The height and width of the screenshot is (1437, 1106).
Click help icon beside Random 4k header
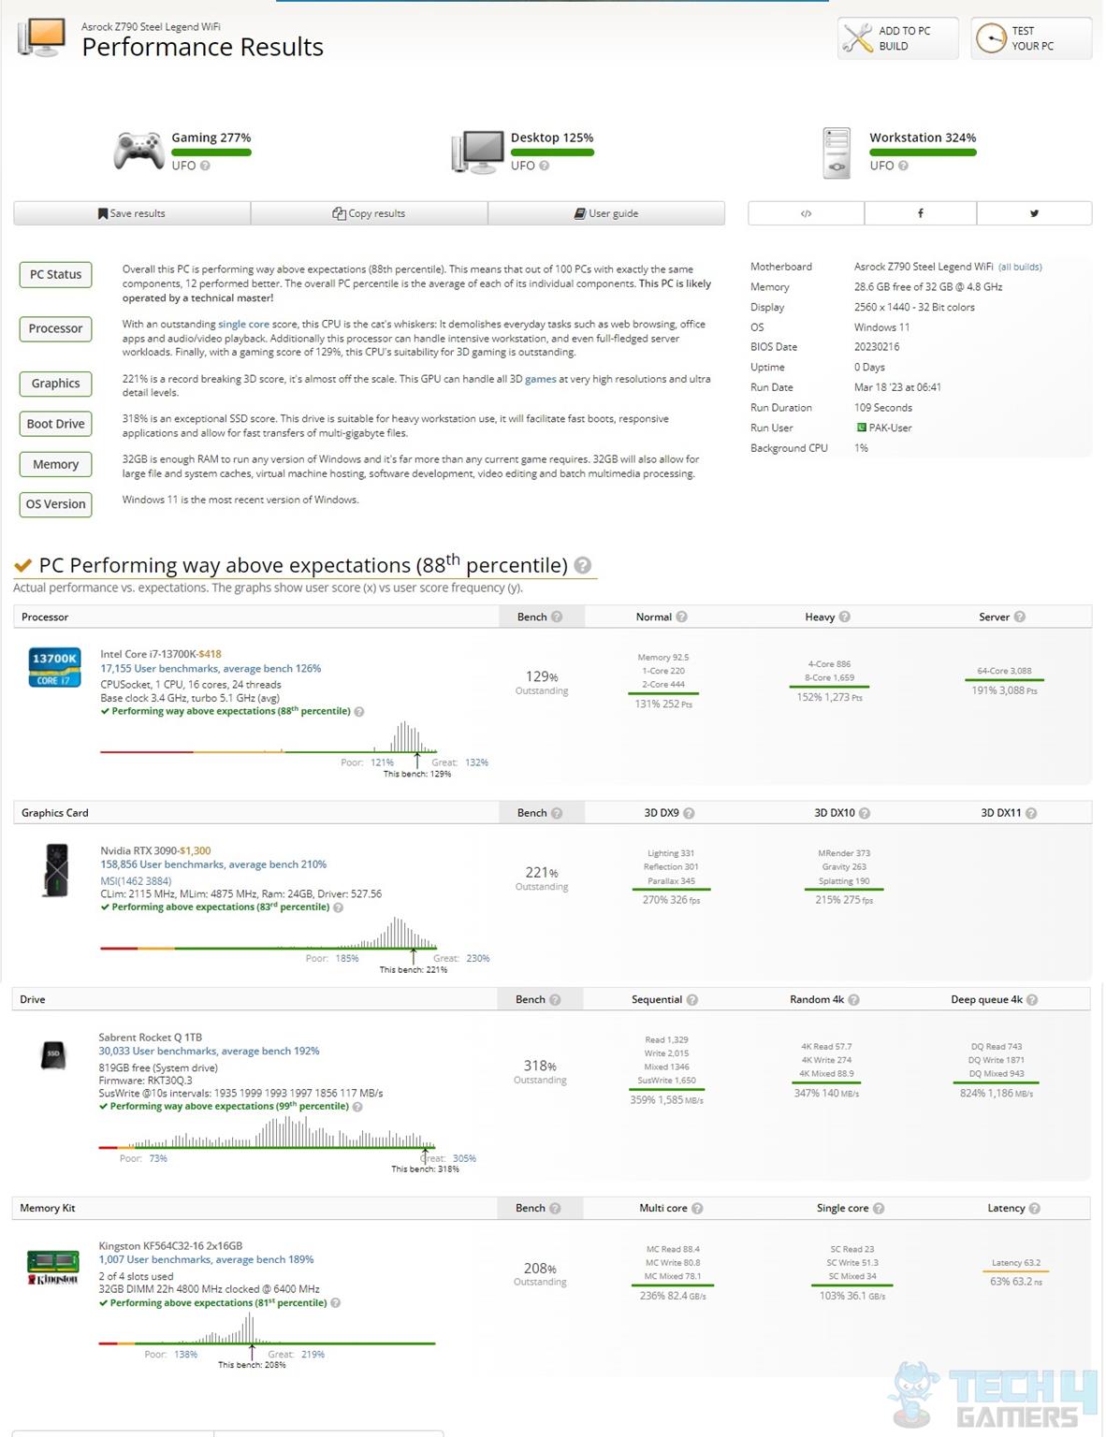853,999
